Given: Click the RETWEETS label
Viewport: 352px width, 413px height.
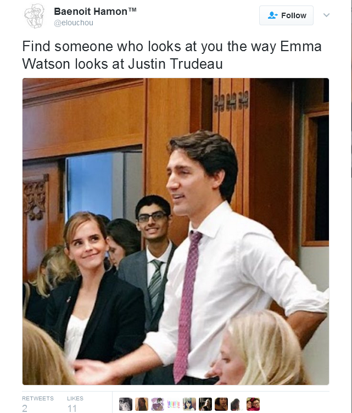Looking at the screenshot, I should point(38,398).
